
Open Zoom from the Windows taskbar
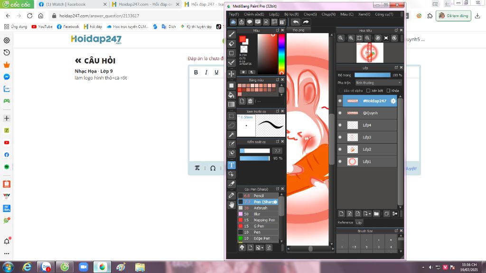[x=84, y=267]
